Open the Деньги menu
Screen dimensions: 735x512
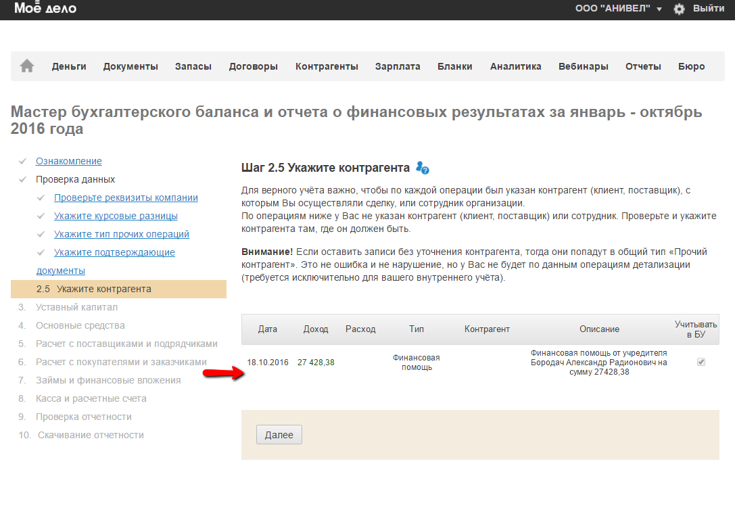(x=69, y=66)
